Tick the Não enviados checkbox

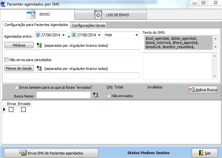(109, 96)
